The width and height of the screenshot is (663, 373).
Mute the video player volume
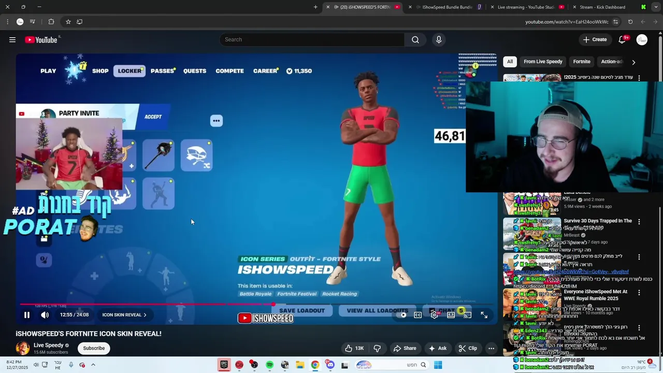coord(45,315)
